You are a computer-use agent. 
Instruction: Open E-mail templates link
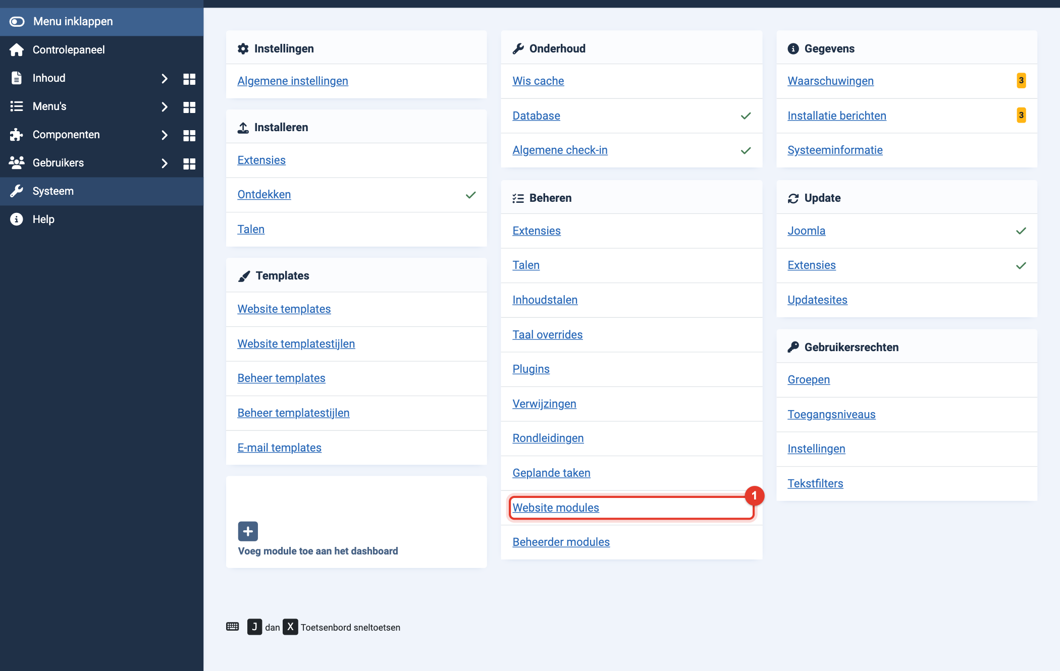coord(279,448)
